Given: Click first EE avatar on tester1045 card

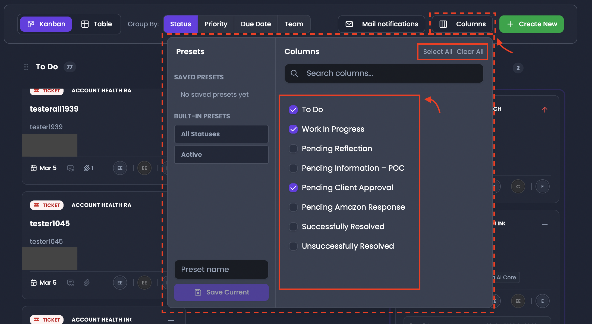Looking at the screenshot, I should click(x=120, y=283).
